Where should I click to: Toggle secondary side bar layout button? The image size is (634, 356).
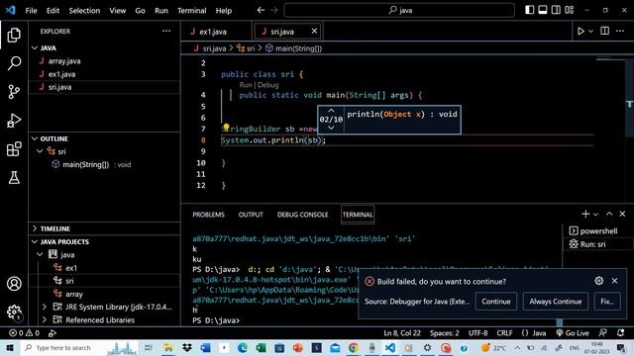(556, 10)
